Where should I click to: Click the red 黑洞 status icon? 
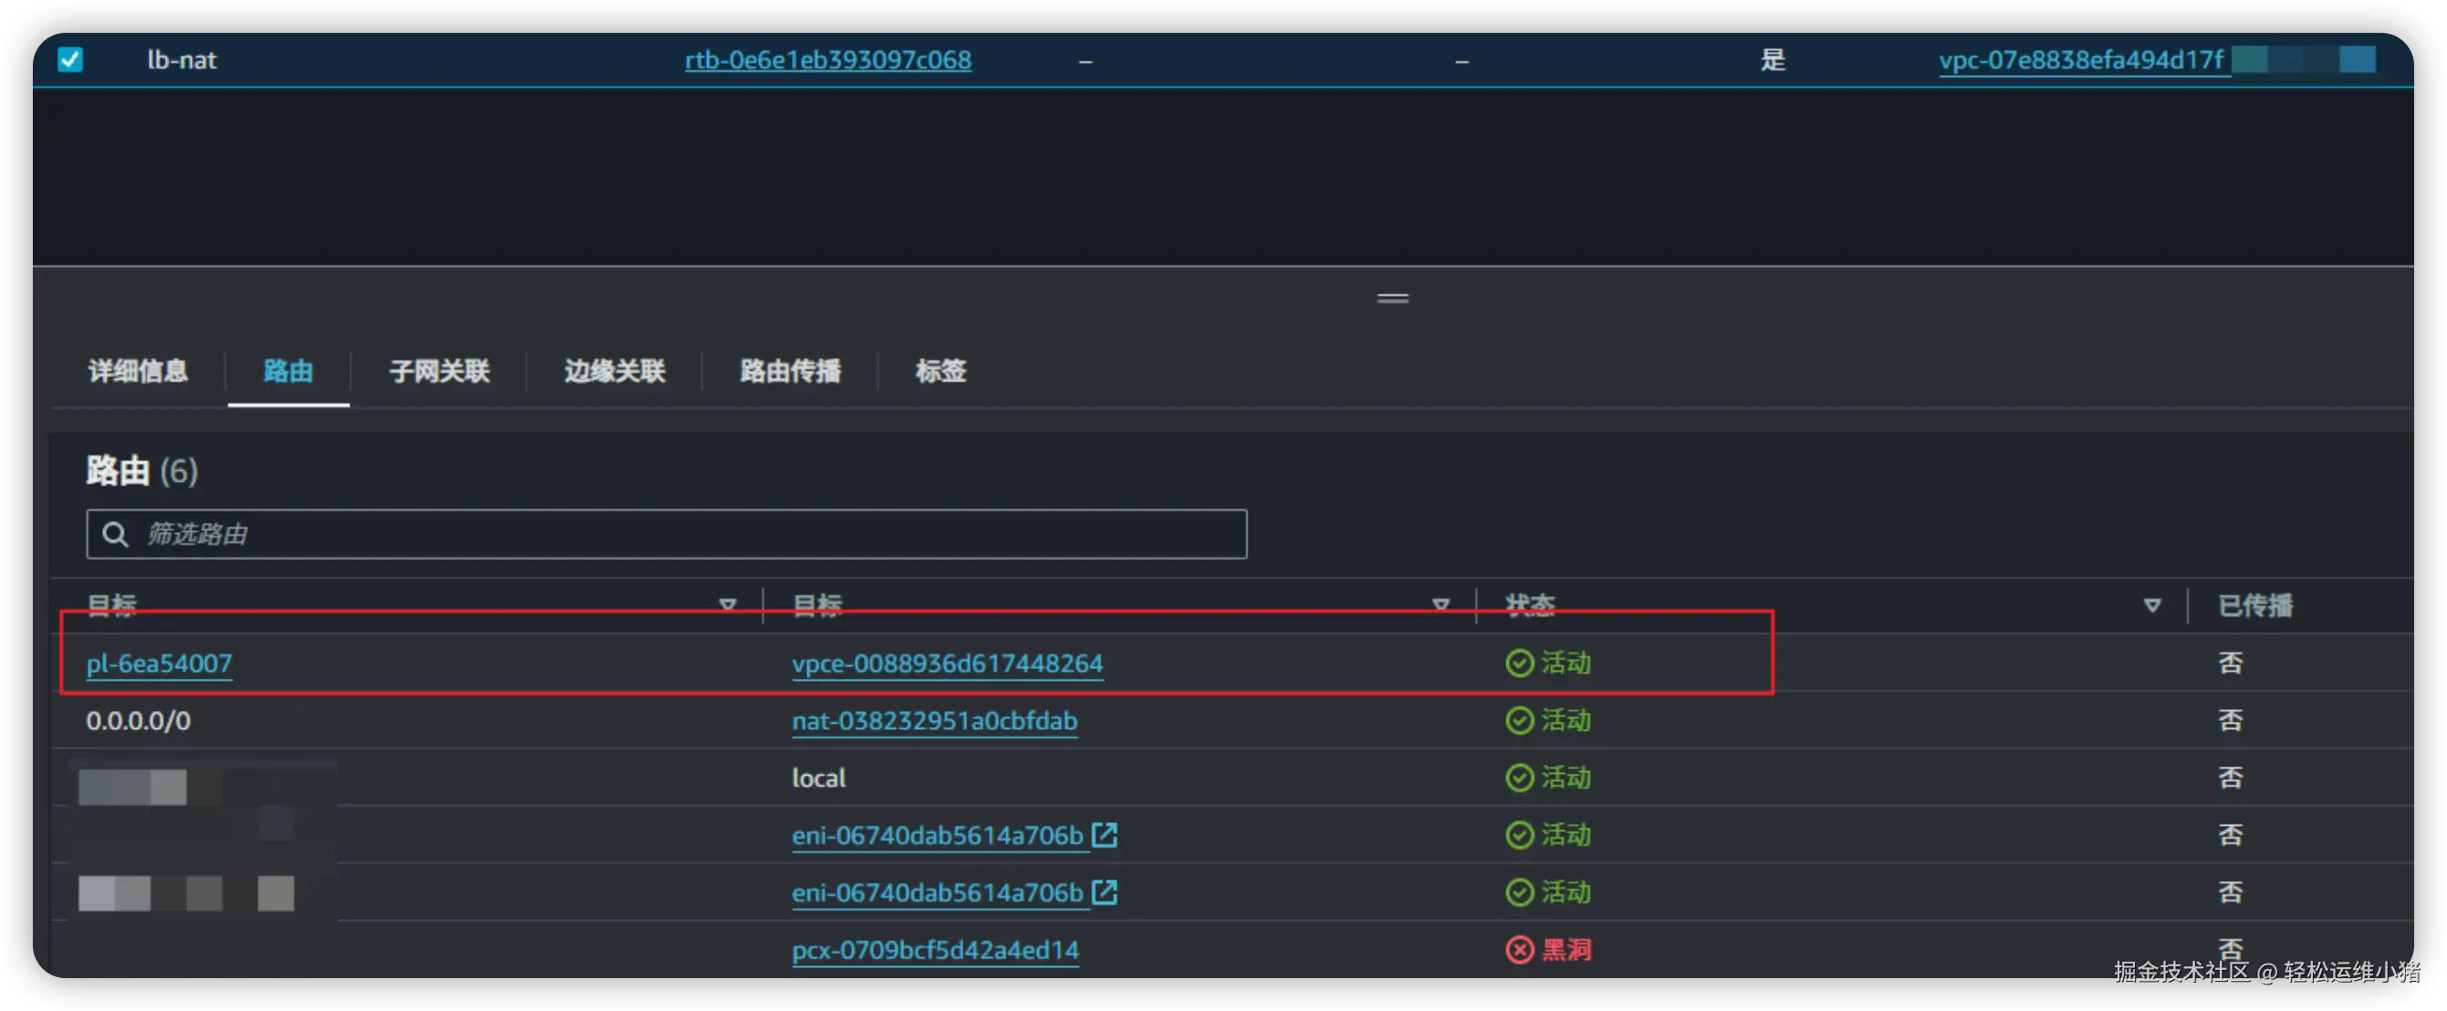[x=1519, y=949]
